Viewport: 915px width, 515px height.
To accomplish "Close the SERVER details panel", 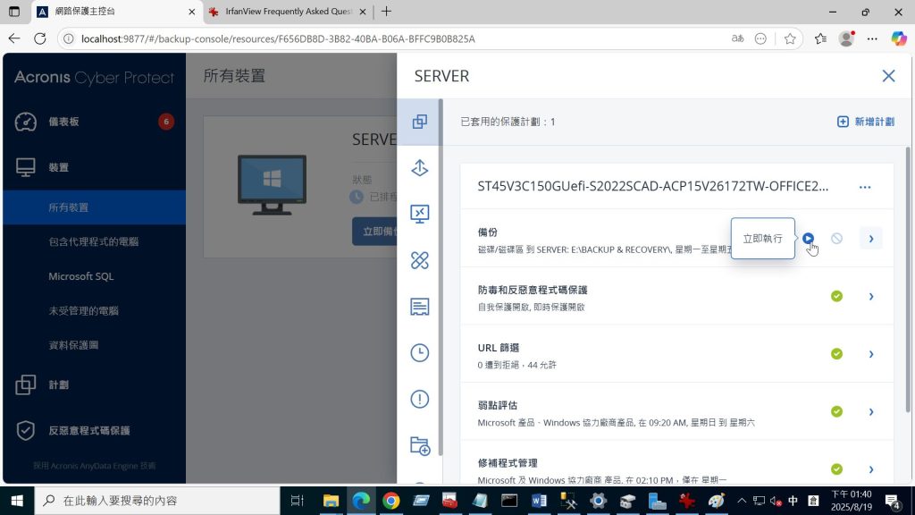I will (x=888, y=76).
